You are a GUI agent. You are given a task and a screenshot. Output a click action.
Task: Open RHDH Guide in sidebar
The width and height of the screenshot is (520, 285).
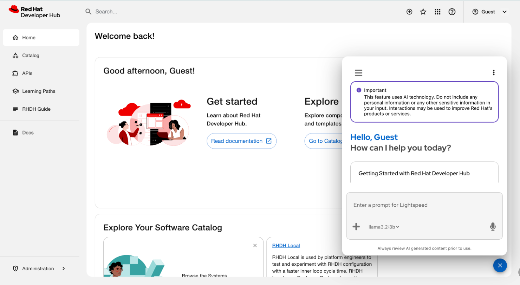(41, 109)
